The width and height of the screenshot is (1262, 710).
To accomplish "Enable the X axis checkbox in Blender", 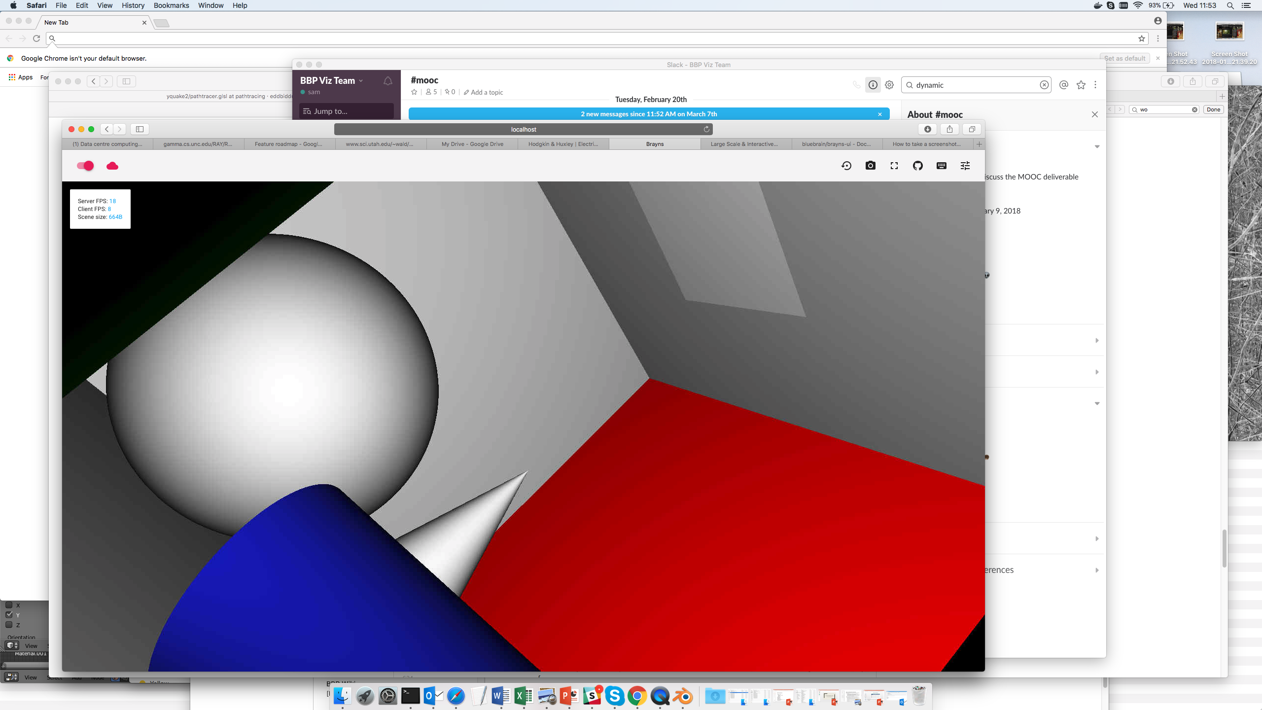I will [x=9, y=605].
